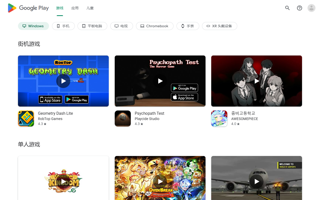Play the Psychopath Test trailer
The image size is (320, 200).
160,81
